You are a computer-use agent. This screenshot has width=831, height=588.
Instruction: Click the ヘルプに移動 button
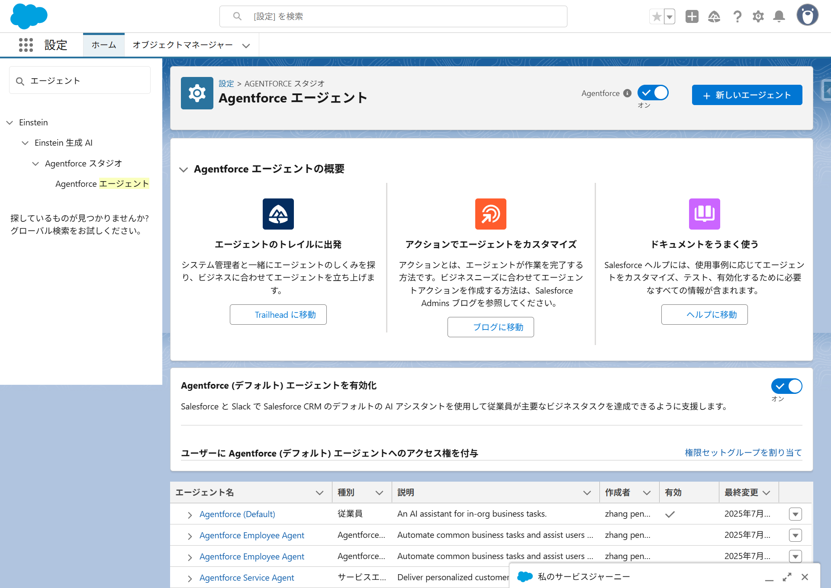705,314
